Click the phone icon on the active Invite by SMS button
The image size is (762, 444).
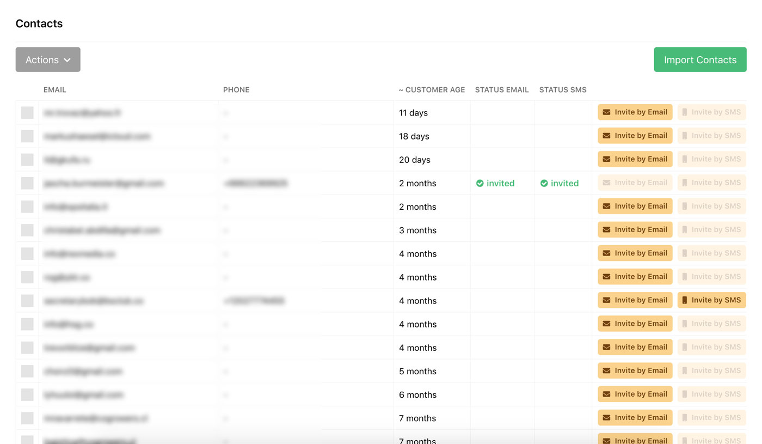point(685,300)
